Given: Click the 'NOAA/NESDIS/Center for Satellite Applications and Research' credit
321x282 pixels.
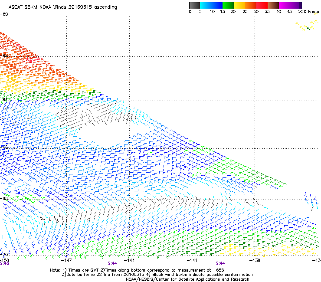Looking at the screenshot, I should (x=187, y=279).
